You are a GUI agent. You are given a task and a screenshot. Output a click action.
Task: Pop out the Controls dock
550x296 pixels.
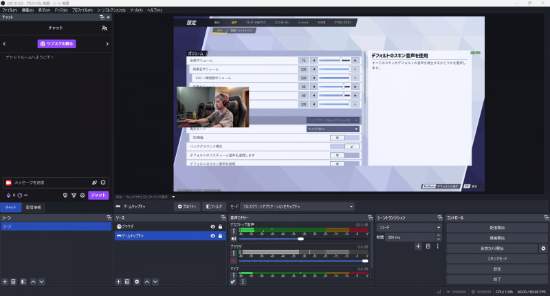546,218
